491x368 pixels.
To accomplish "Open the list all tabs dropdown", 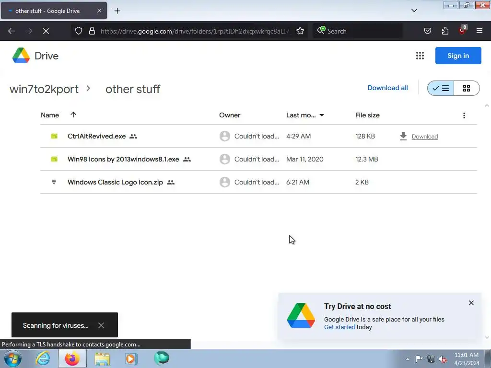I will tap(414, 11).
